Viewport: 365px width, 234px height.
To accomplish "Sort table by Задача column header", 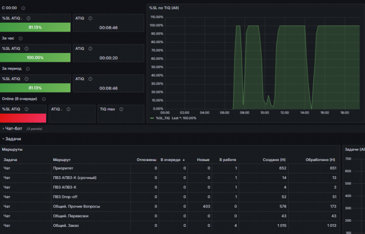I will (x=10, y=160).
